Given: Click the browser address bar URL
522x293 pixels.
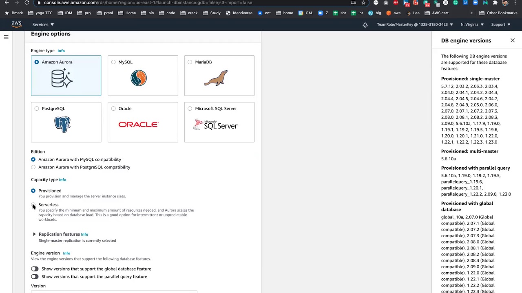Looking at the screenshot, I should 148,2.
